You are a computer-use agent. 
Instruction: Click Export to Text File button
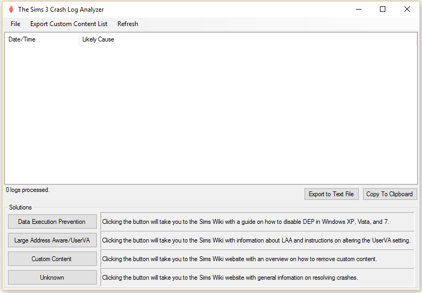[331, 194]
